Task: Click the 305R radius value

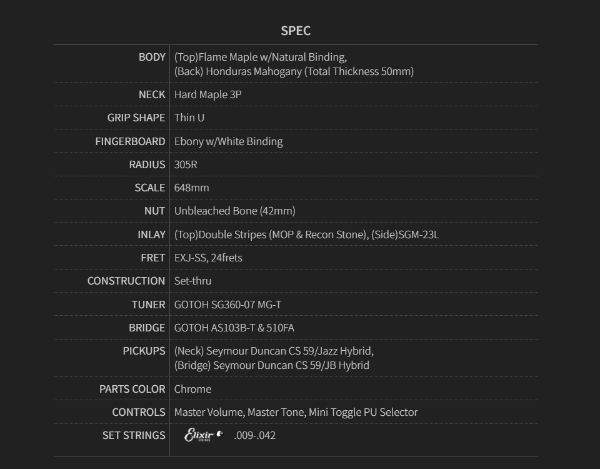Action: [x=186, y=164]
